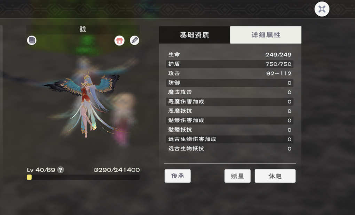Click the 3290/241400 experience value

click(117, 170)
